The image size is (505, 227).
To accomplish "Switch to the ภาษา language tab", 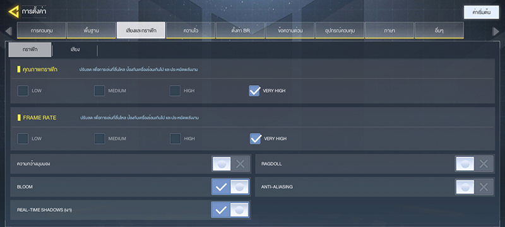I will click(389, 30).
